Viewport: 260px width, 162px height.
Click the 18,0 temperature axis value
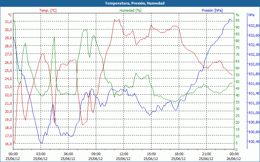(x=8, y=127)
